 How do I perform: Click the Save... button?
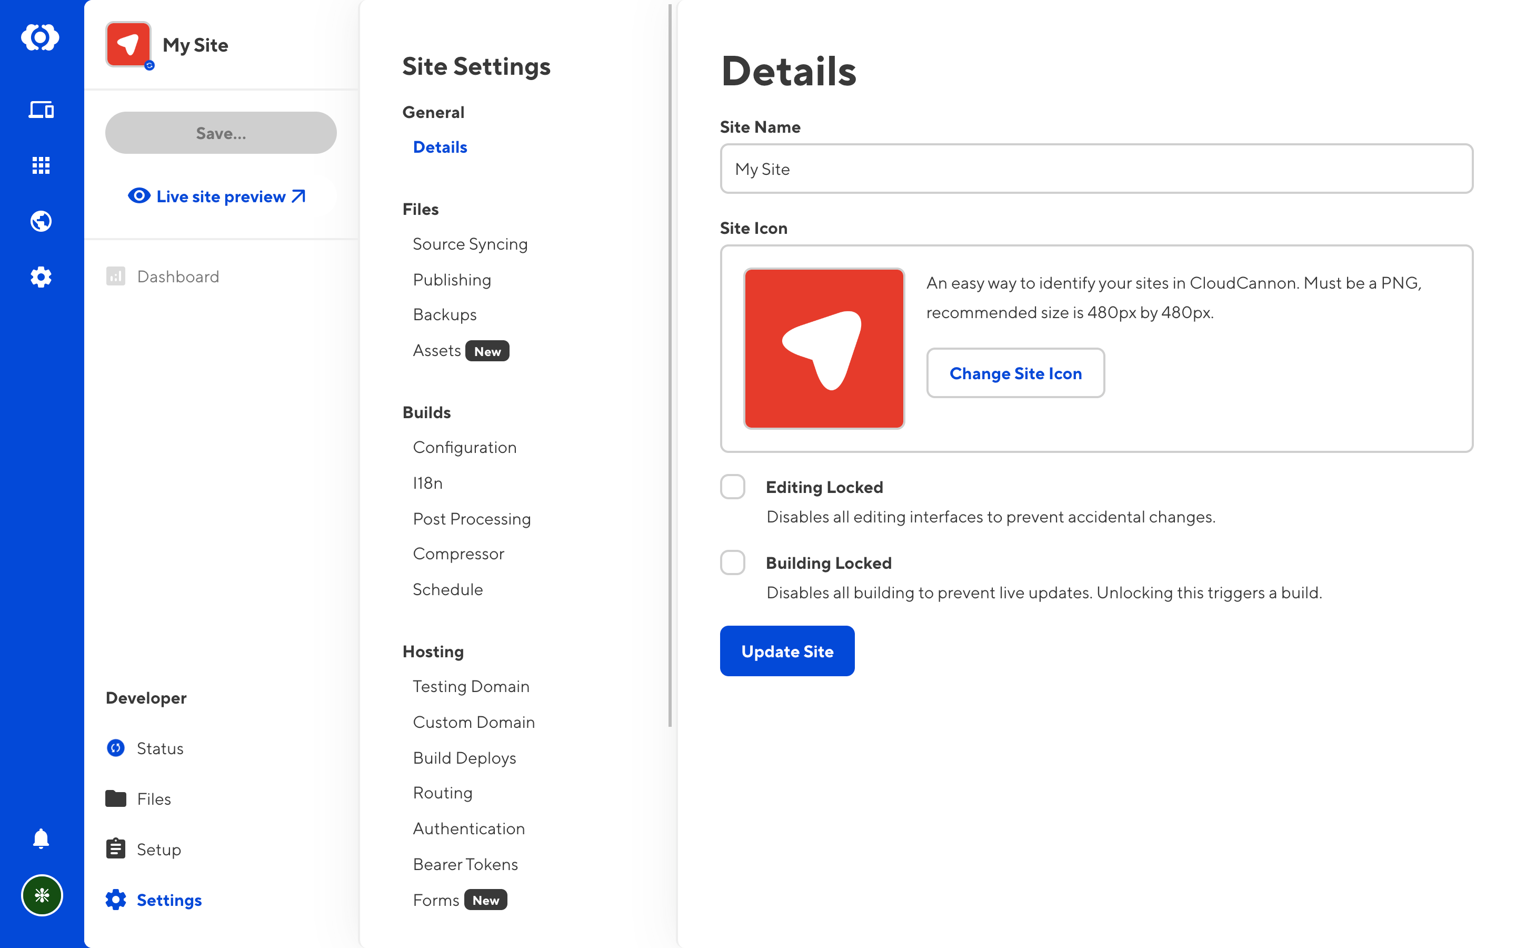[x=221, y=133]
